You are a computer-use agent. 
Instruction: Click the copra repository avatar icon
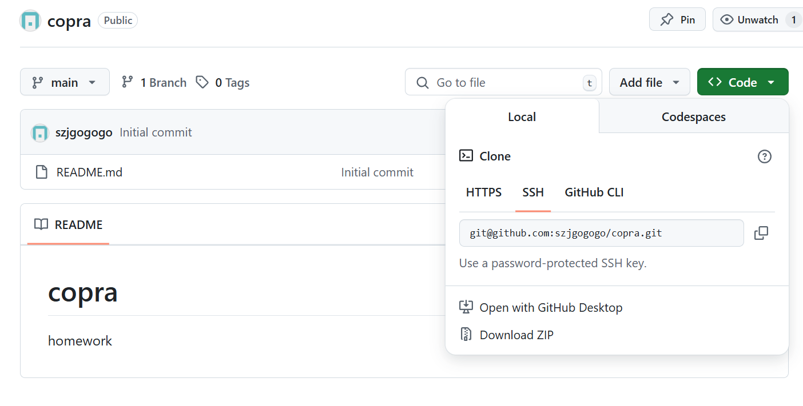[x=30, y=21]
